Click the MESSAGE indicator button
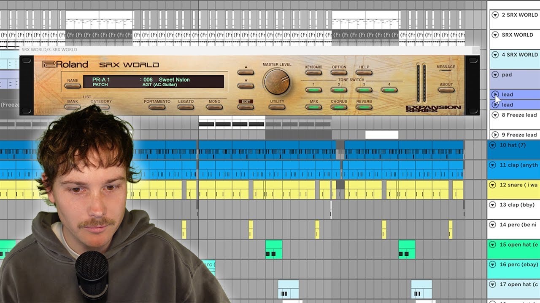This screenshot has width=540, height=303. click(446, 71)
